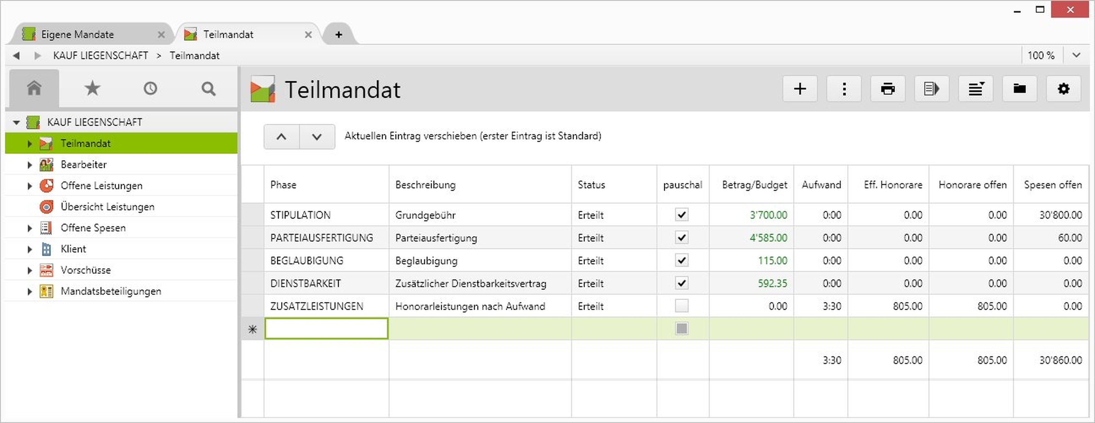
Task: Click the folder icon in toolbar
Action: point(1019,89)
